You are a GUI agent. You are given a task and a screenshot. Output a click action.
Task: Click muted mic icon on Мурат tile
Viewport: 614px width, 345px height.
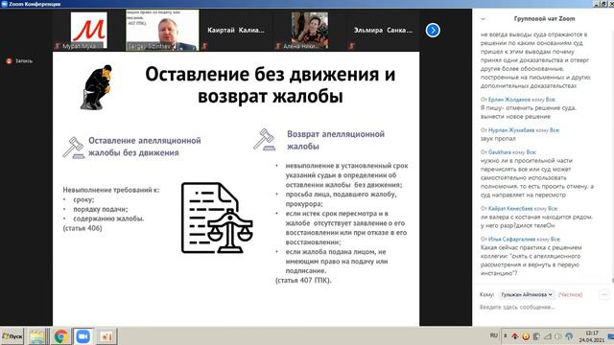click(x=58, y=46)
